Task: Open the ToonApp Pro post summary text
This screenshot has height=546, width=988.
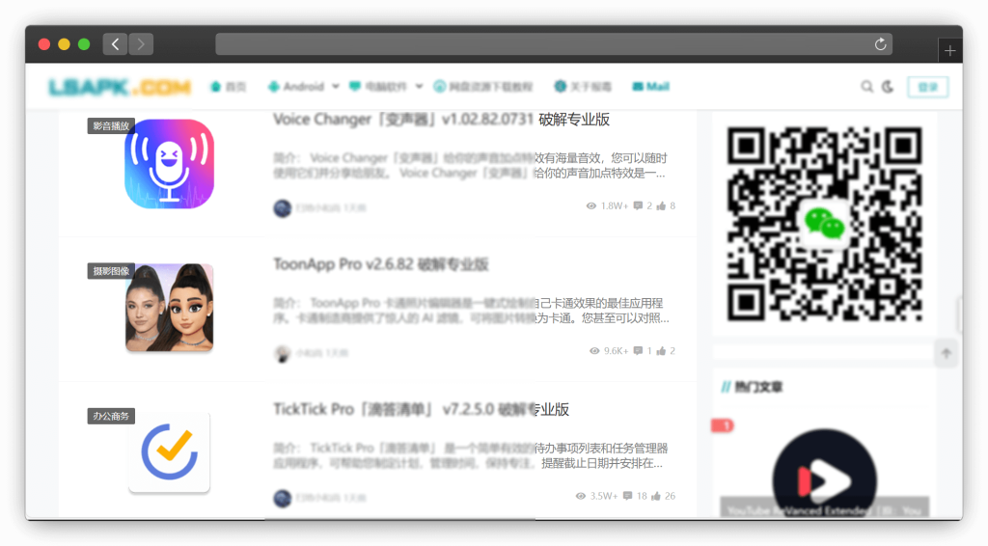Action: (x=471, y=311)
